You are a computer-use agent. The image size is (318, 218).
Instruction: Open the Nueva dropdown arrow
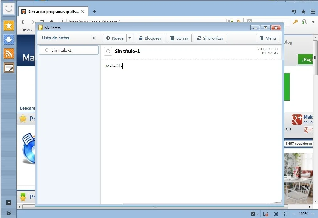coord(130,38)
